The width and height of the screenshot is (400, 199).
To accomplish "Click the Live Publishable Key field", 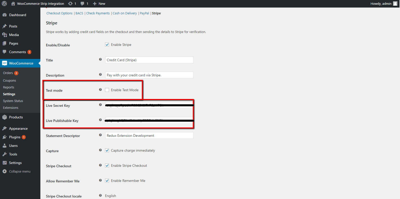I will [x=149, y=120].
